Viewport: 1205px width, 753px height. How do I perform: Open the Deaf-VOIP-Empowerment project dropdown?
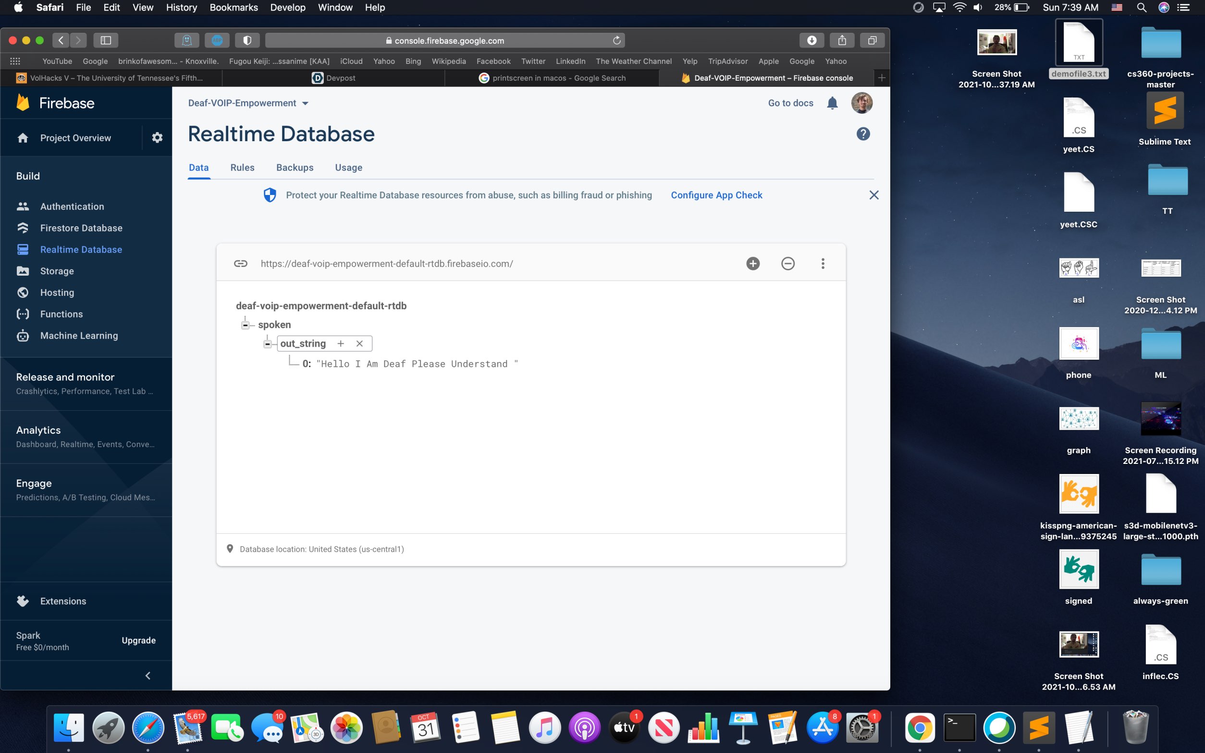pyautogui.click(x=248, y=103)
